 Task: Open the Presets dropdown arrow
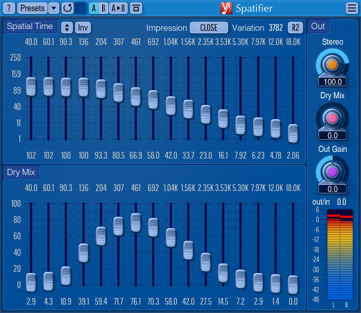click(x=53, y=8)
